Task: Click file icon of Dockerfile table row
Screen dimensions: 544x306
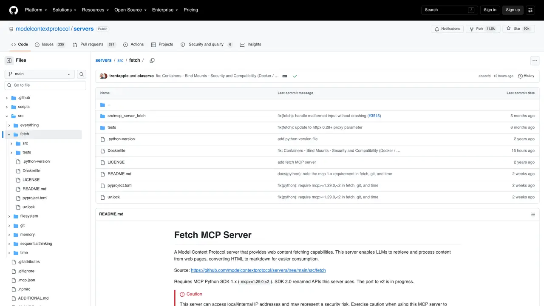Action: point(102,151)
